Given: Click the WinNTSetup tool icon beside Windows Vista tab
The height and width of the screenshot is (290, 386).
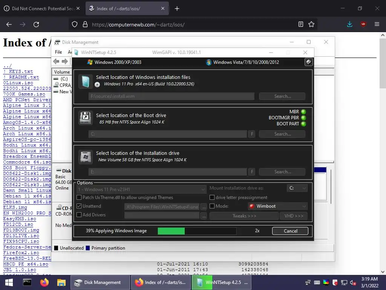Looking at the screenshot, I should coord(308,62).
